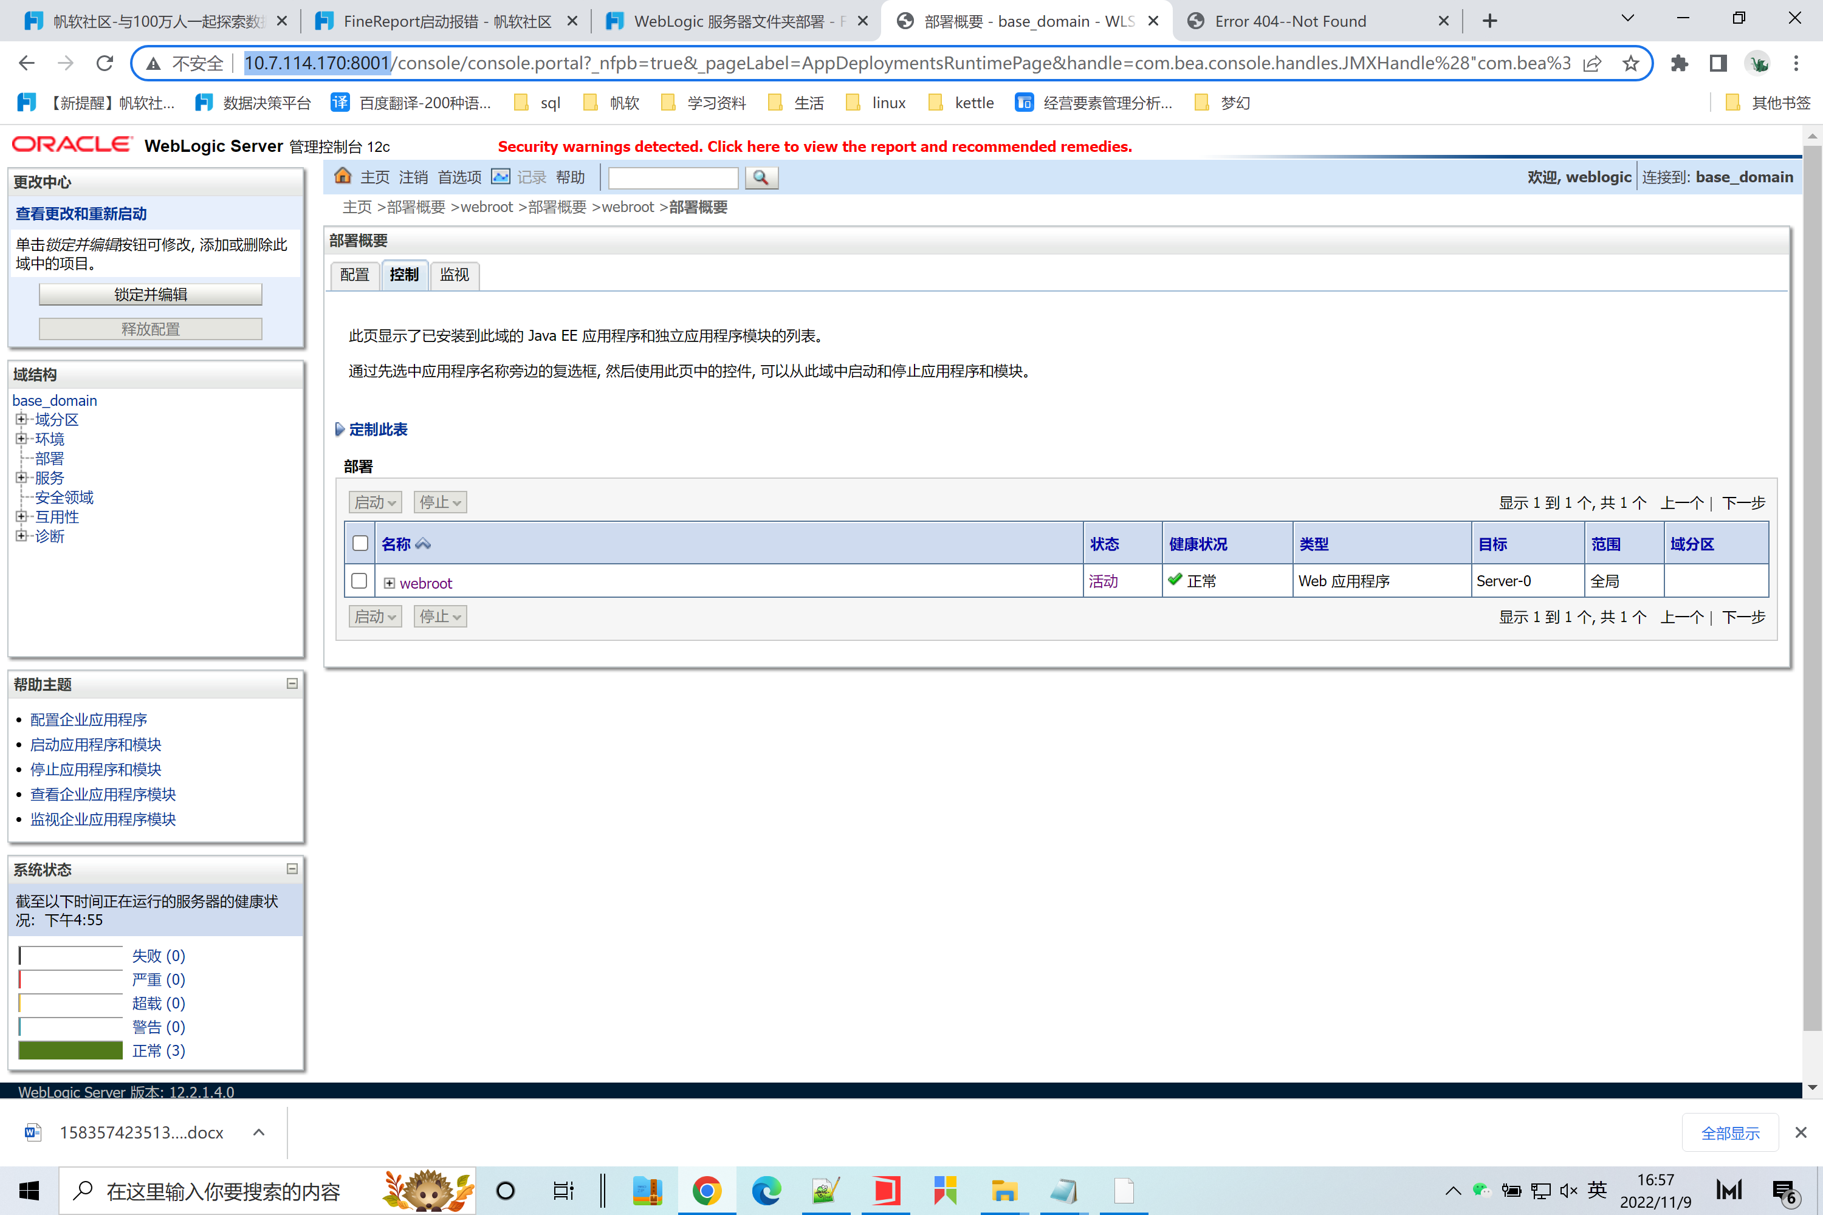Open 启动应用程序和模块 help link

click(95, 745)
